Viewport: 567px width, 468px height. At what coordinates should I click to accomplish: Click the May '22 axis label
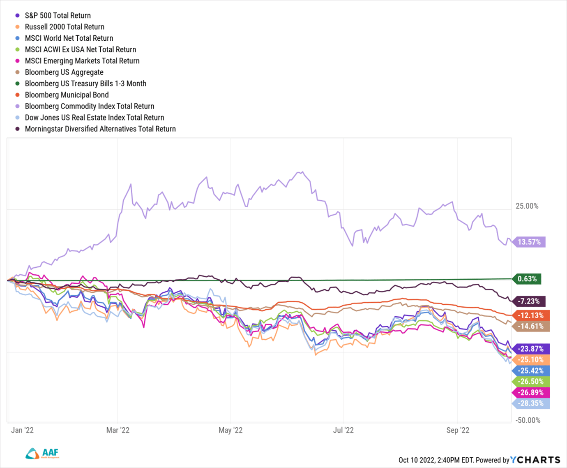coord(230,430)
